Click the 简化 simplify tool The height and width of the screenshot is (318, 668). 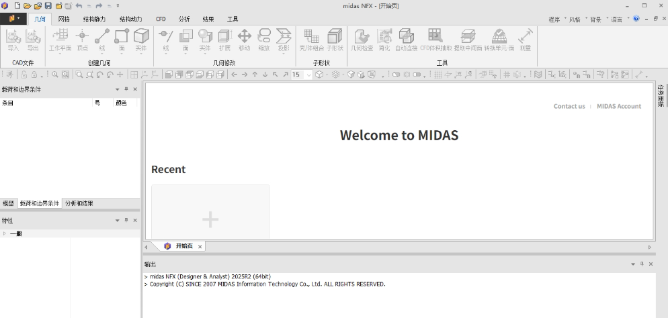(x=384, y=40)
